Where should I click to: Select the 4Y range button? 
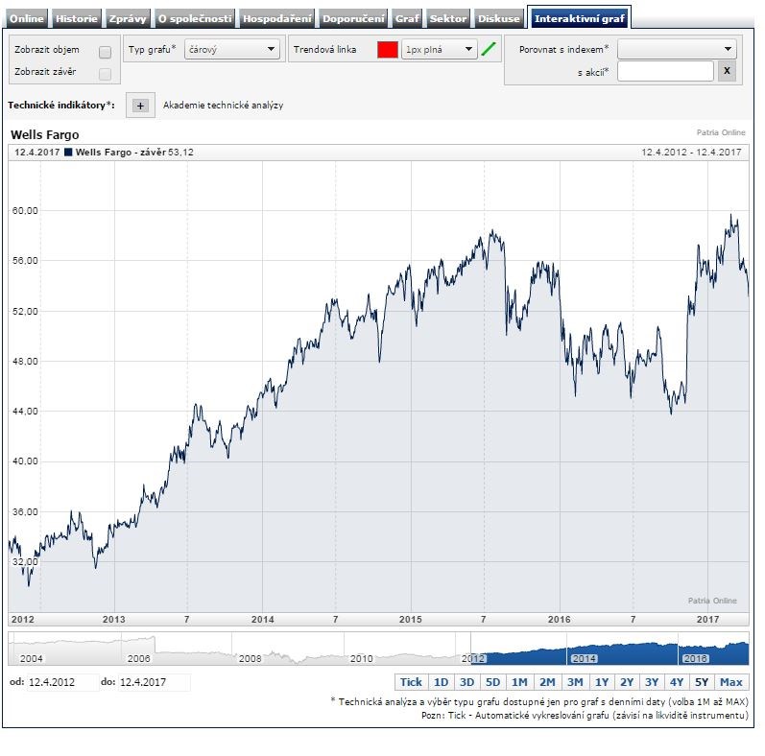pyautogui.click(x=676, y=682)
